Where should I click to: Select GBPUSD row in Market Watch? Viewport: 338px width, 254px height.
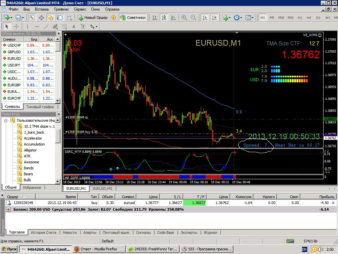pos(28,52)
